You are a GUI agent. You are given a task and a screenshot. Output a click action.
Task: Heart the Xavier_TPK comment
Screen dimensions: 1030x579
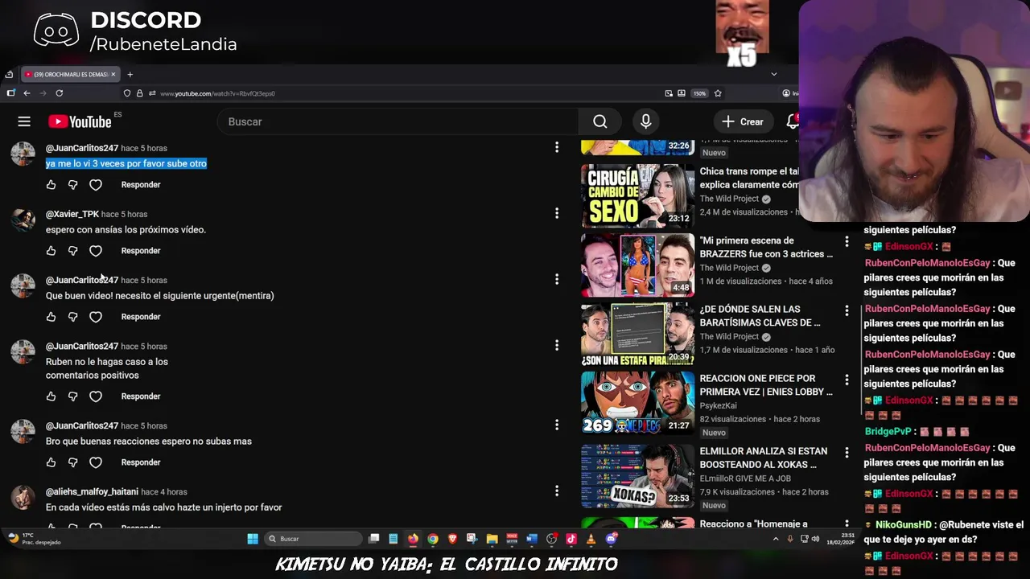pyautogui.click(x=96, y=251)
